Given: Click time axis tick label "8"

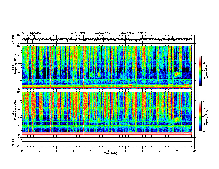Looking at the screenshot, I should [x=160, y=151].
